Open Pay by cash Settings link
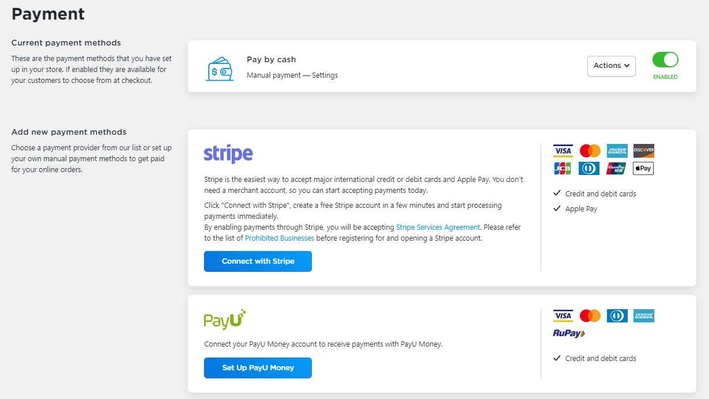709x399 pixels. coord(325,75)
